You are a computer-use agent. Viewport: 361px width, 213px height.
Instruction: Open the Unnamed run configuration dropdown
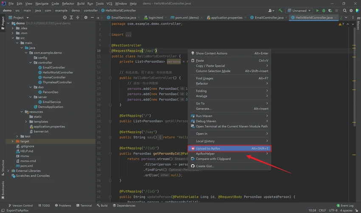coord(299,11)
